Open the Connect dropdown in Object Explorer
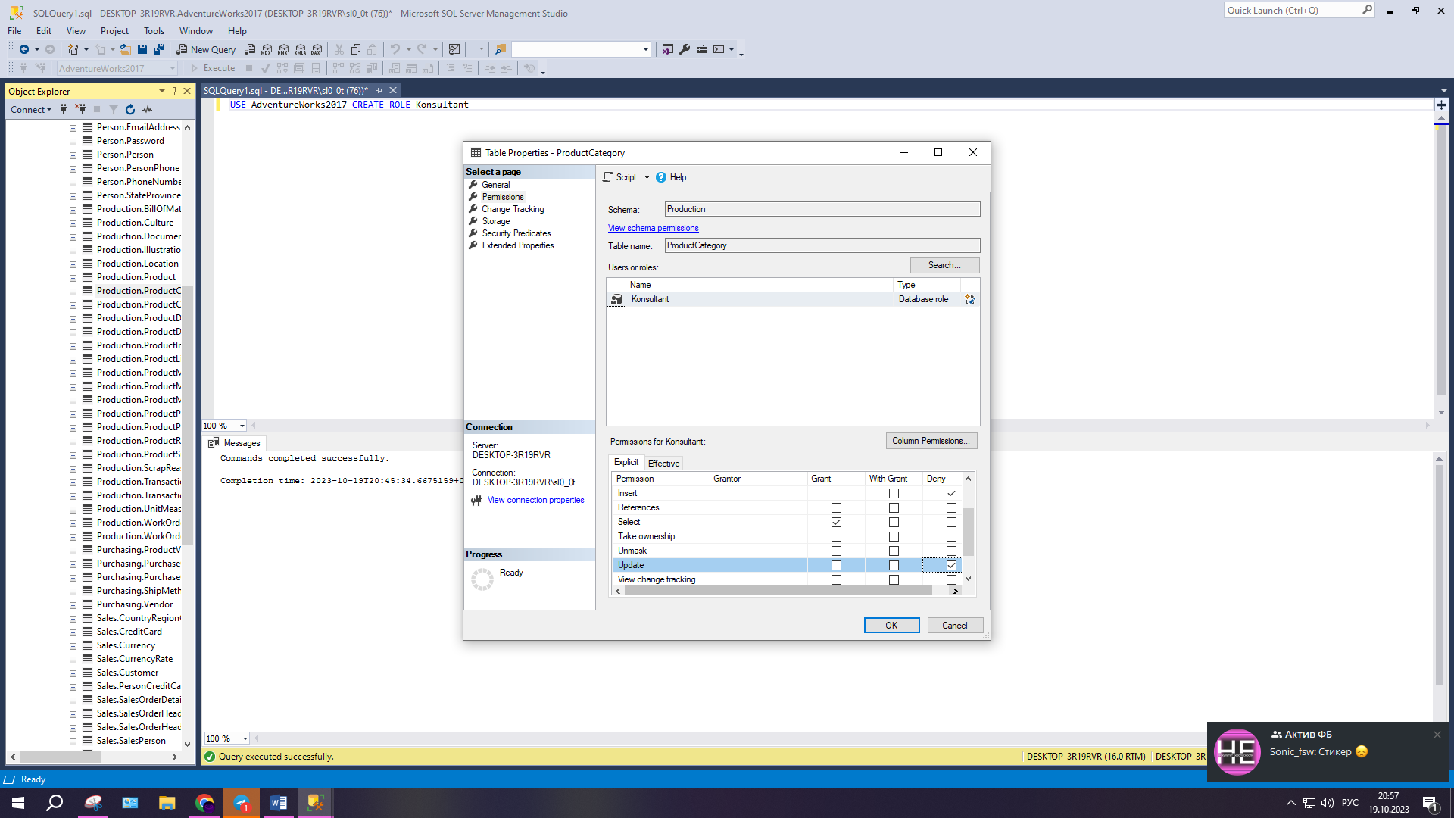 [x=31, y=110]
